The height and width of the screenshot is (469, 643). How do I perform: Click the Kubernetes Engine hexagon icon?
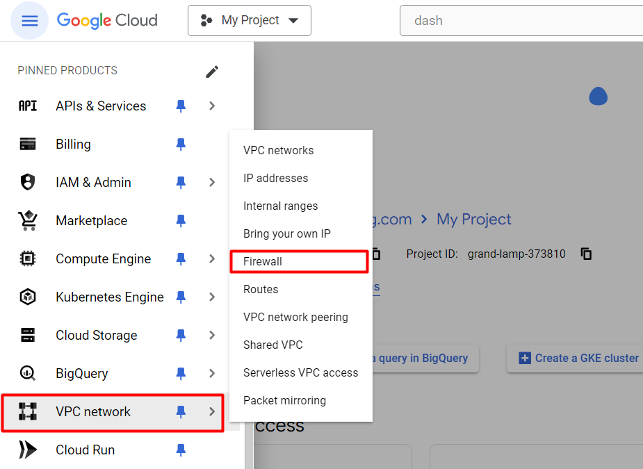click(x=28, y=297)
